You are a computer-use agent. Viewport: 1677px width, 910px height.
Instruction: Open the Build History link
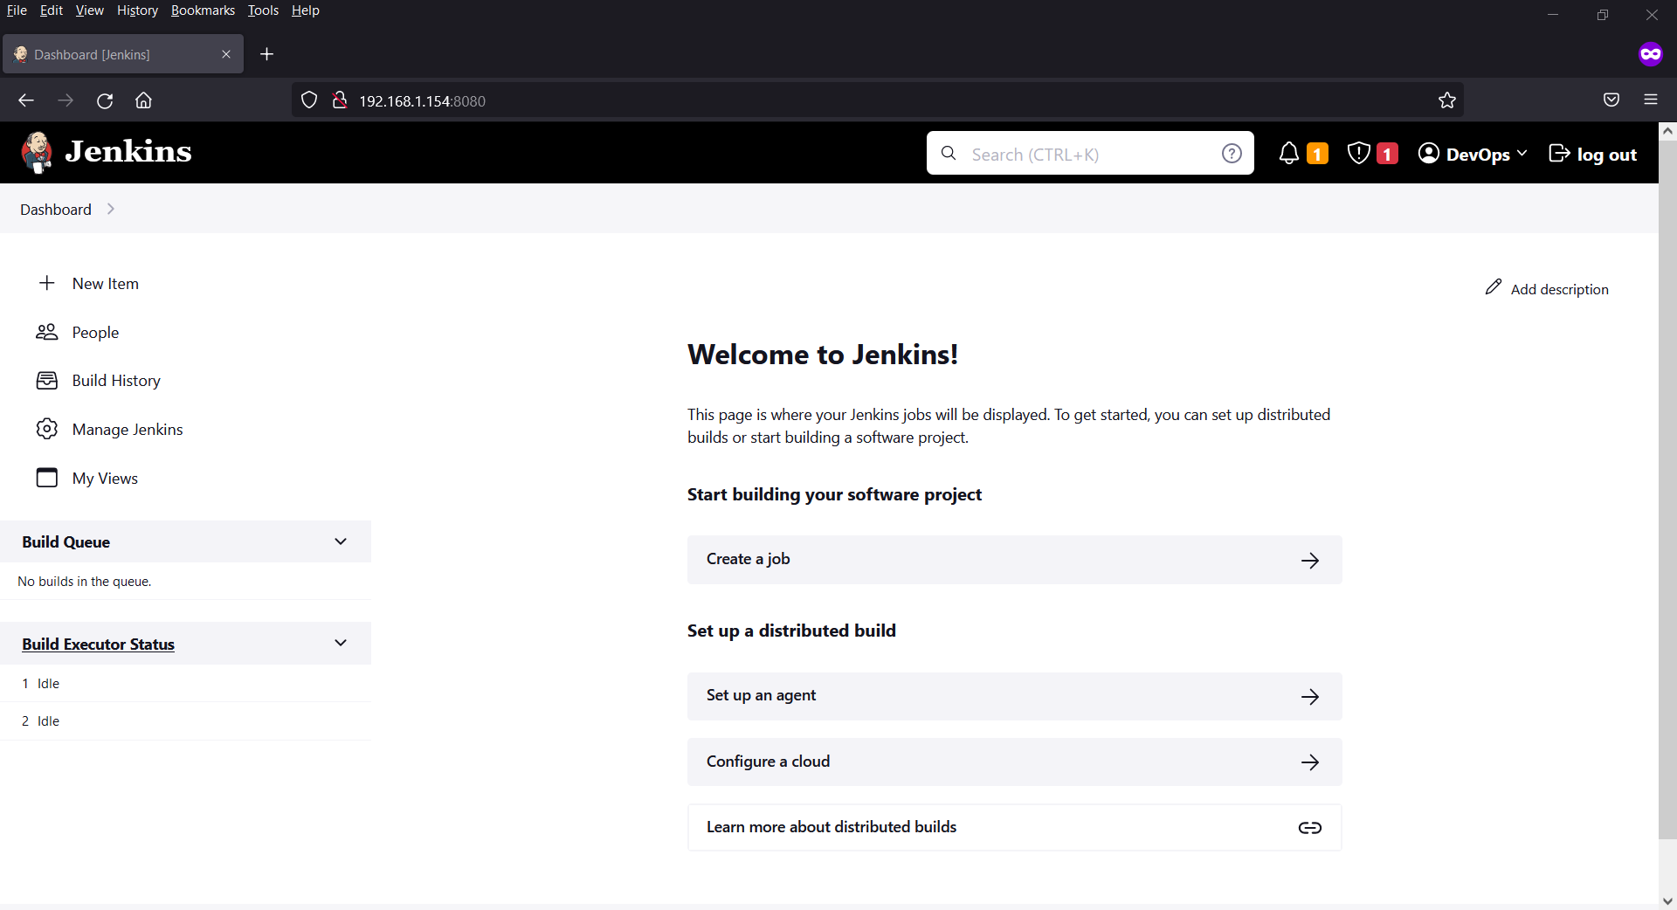coord(116,381)
